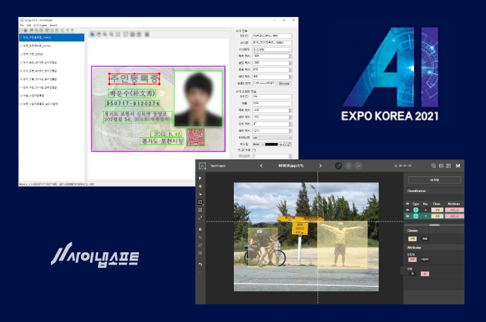Go to next image with right chevron

click(x=320, y=166)
